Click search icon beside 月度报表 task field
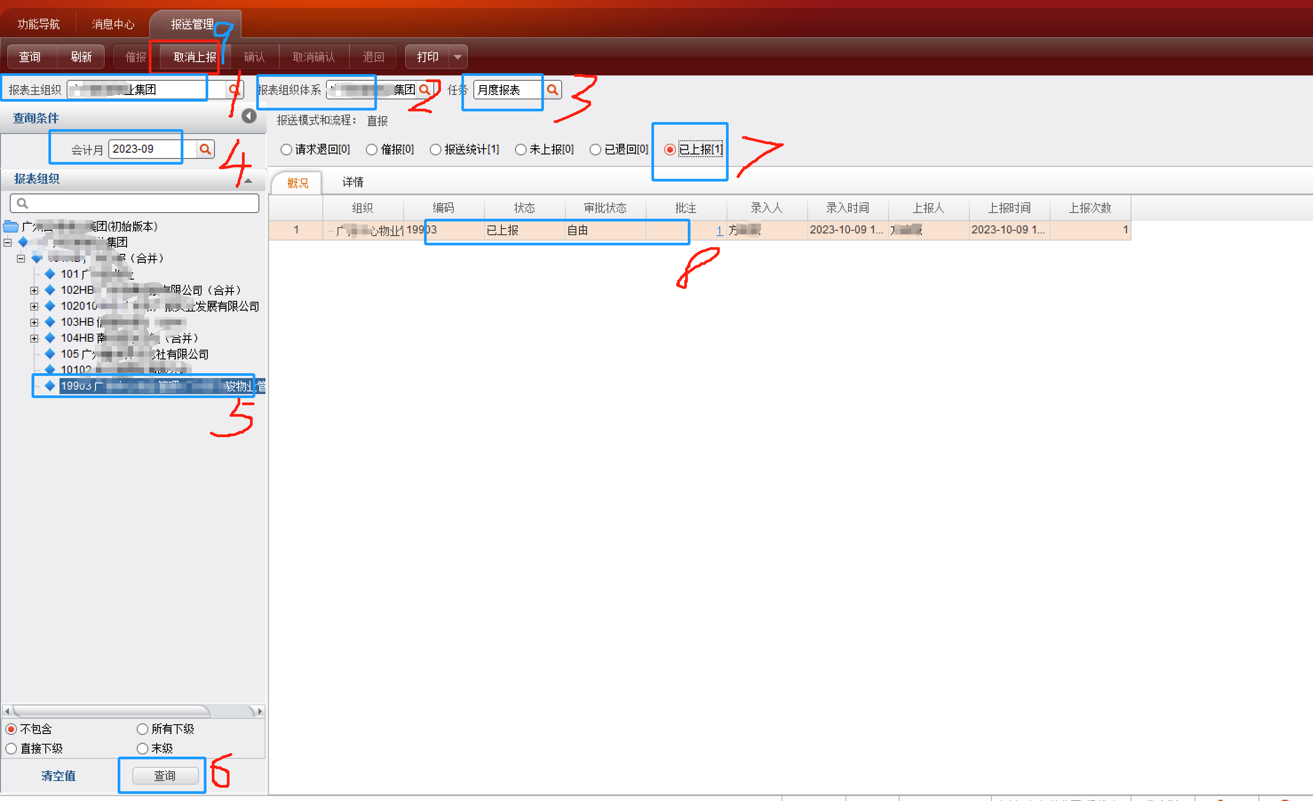 coord(552,90)
